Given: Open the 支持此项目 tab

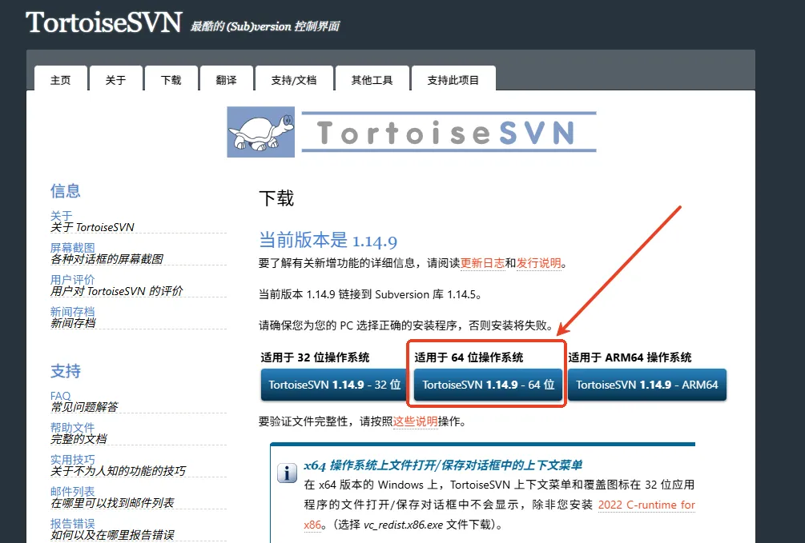Looking at the screenshot, I should tap(453, 80).
